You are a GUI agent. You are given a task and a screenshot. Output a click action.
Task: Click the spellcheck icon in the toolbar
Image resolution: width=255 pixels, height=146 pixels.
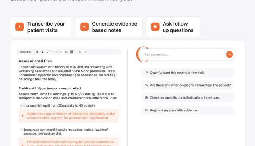tap(66, 52)
